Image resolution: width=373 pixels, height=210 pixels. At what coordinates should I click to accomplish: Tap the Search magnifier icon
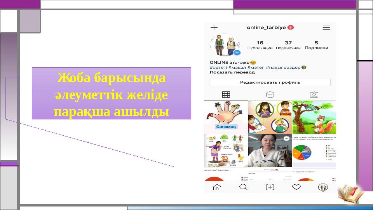pyautogui.click(x=243, y=187)
